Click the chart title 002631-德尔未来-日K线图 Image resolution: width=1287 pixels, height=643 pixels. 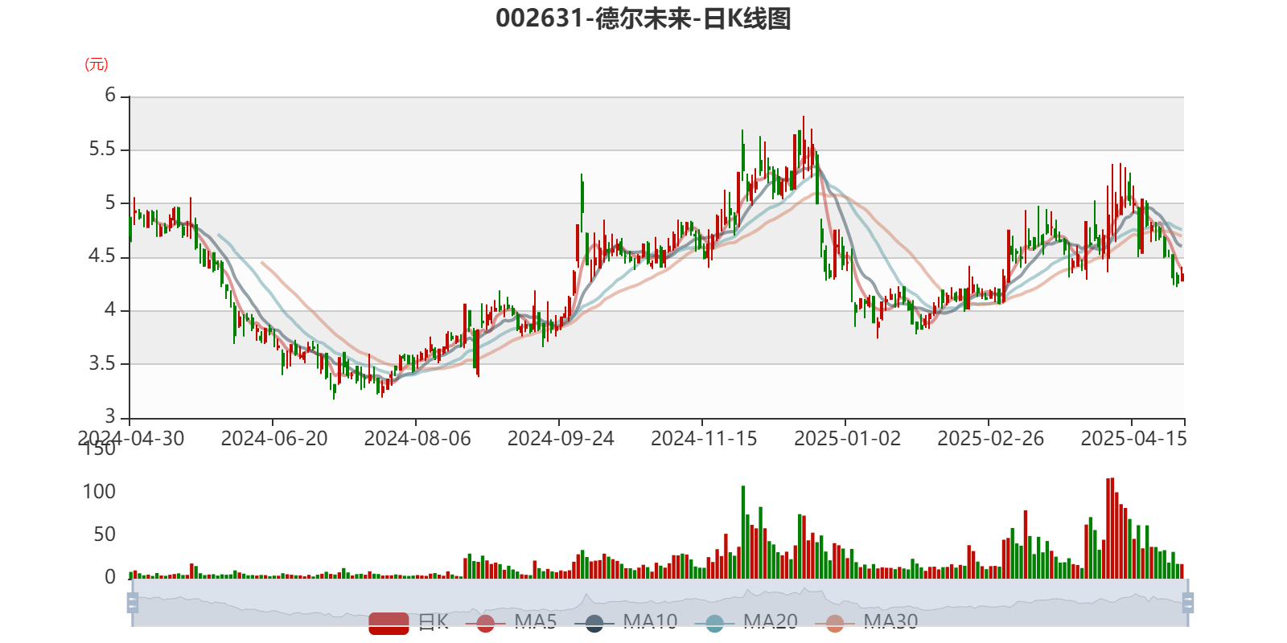643,18
